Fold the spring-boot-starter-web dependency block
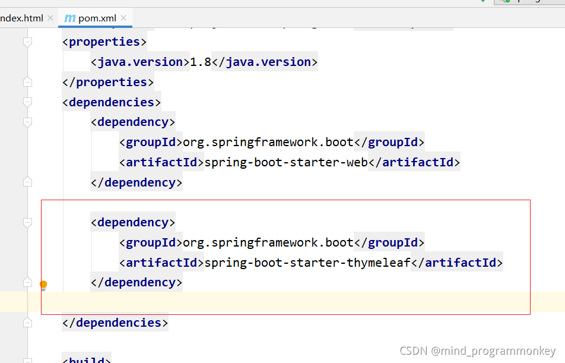This screenshot has width=565, height=363. [x=27, y=122]
